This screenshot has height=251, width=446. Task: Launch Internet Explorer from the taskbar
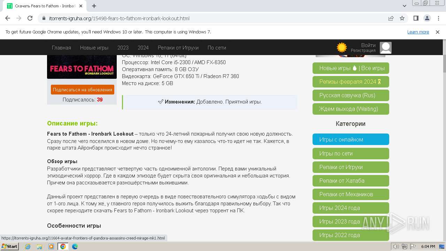28,246
